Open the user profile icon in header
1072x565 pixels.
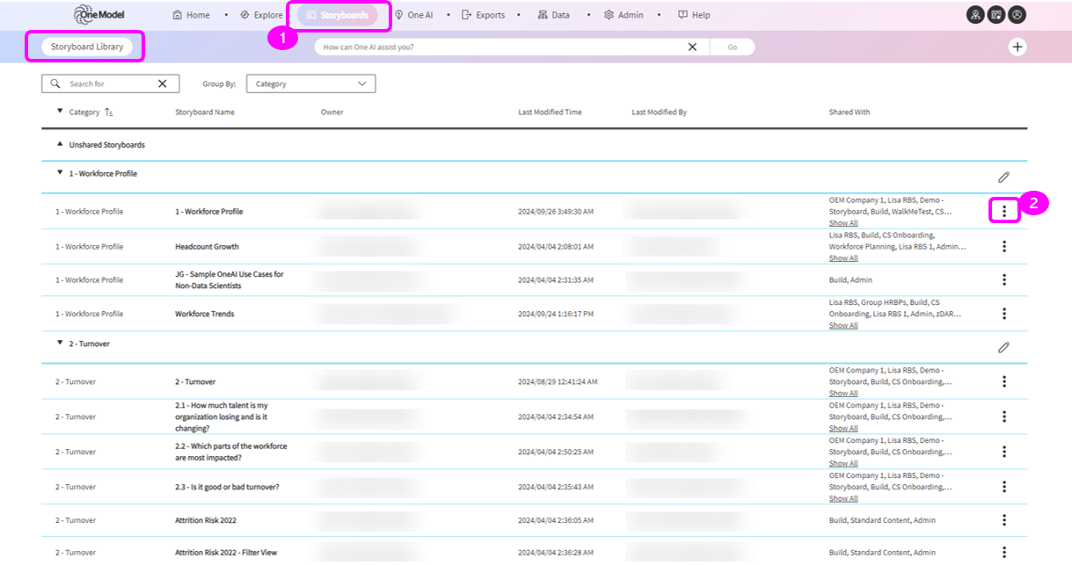tap(1017, 15)
